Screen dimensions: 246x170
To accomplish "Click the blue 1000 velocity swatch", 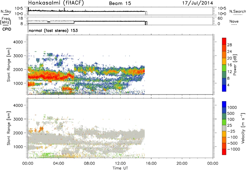I will (224, 104).
